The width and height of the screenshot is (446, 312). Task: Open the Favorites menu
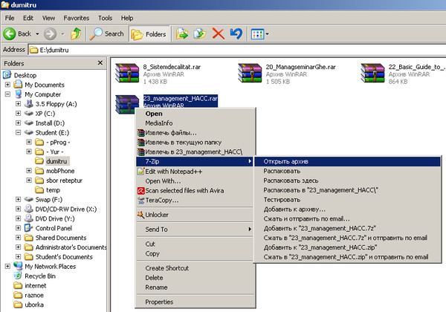point(77,18)
